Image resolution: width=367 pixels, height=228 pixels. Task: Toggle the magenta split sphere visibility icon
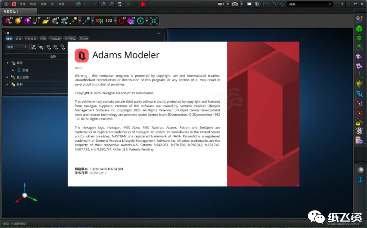pyautogui.click(x=28, y=21)
